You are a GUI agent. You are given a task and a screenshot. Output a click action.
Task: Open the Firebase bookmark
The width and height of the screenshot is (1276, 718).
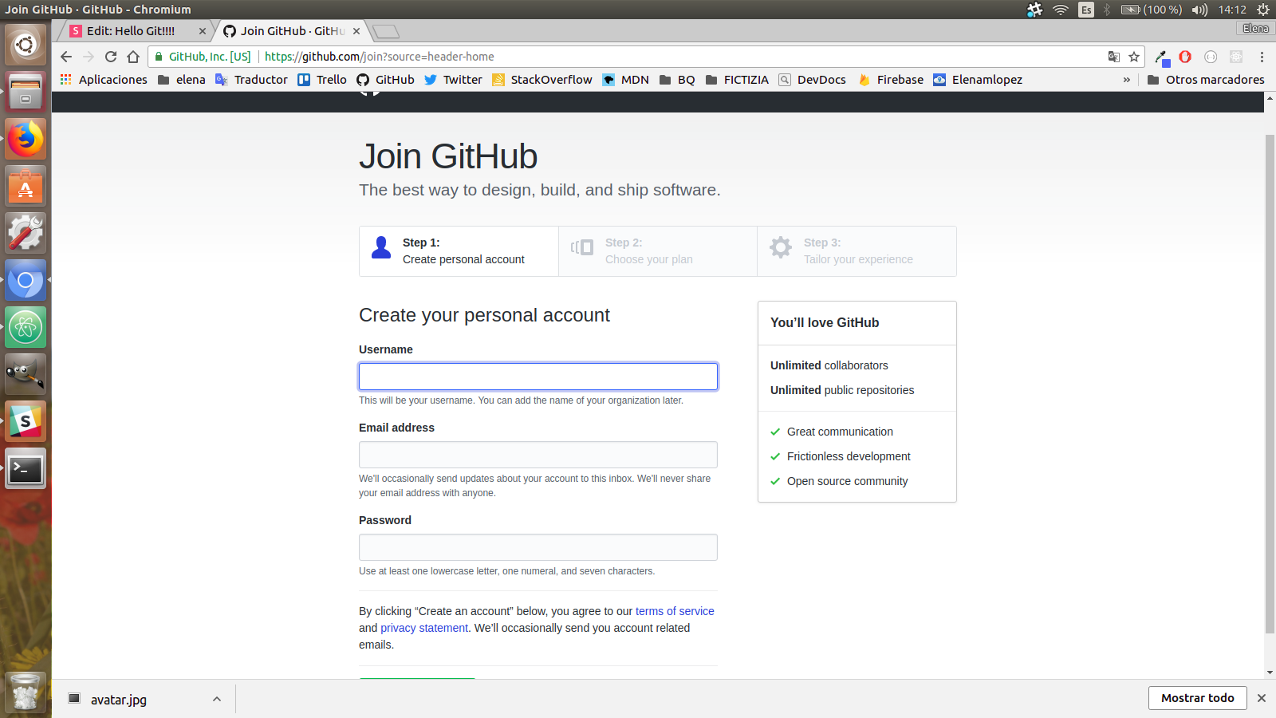(x=891, y=80)
